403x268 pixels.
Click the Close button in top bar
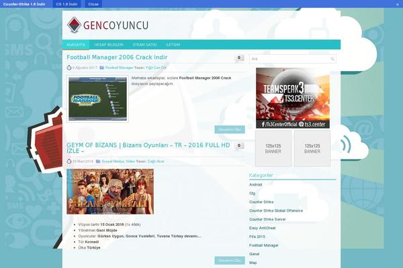[93, 4]
